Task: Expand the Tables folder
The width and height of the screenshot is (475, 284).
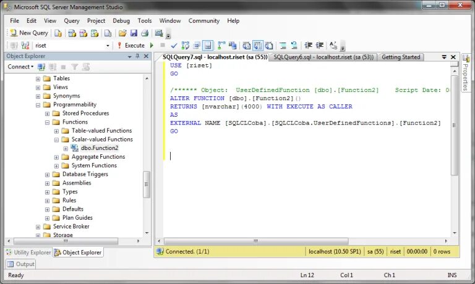Action: 38,78
